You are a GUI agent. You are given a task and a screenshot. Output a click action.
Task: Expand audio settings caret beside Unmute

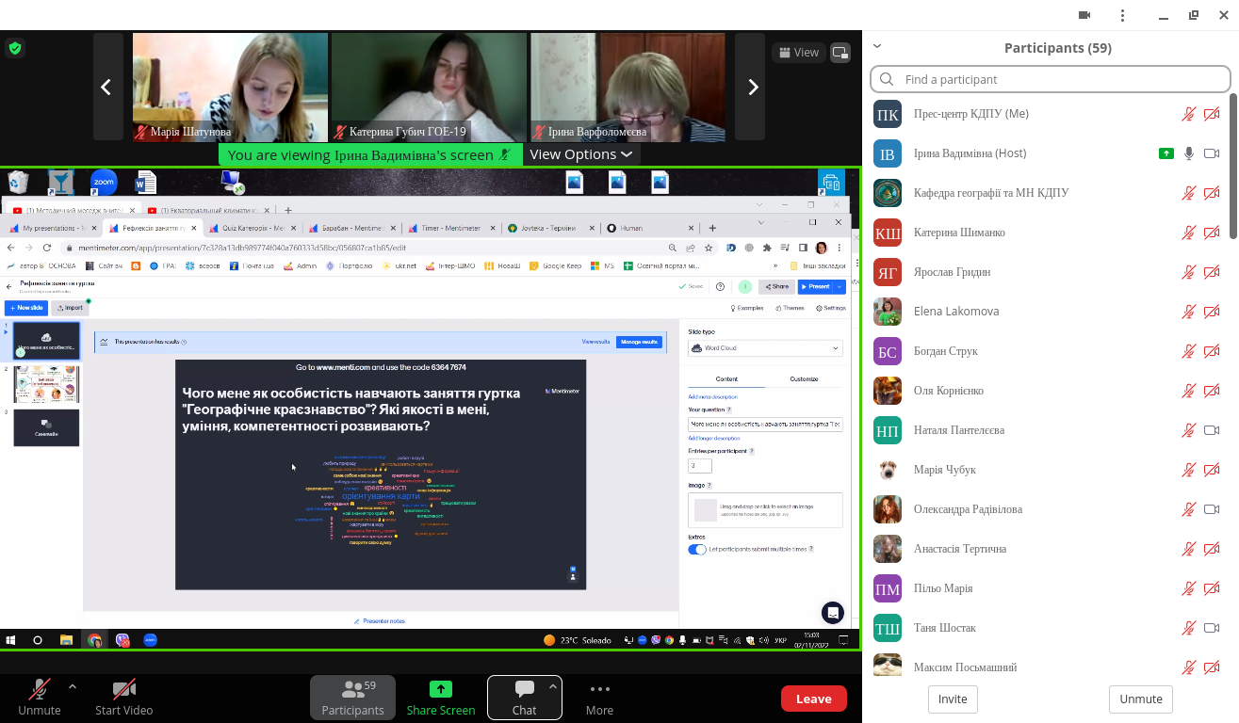tap(73, 686)
